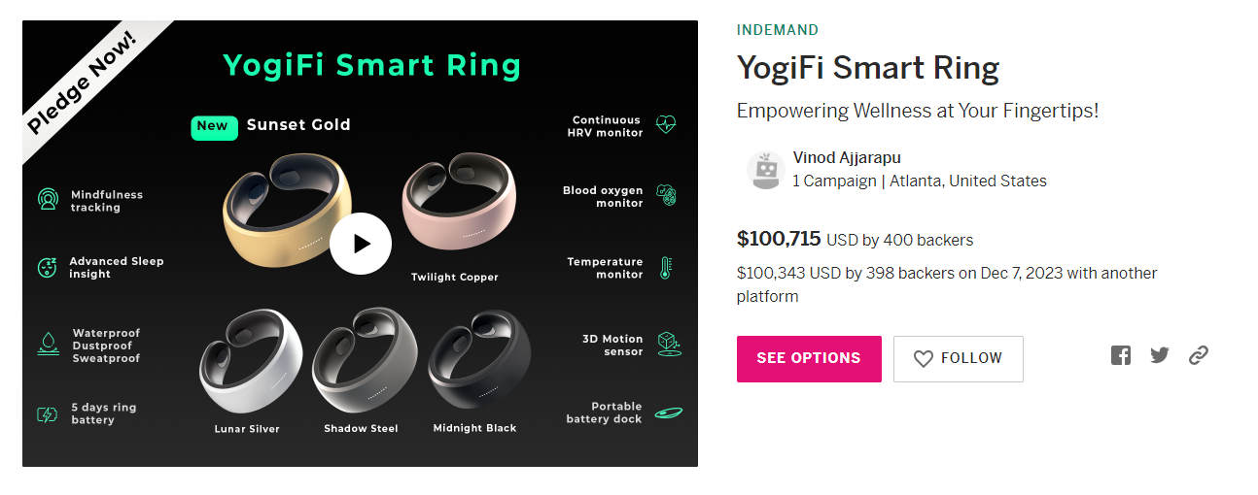This screenshot has width=1258, height=495.
Task: Follow this campaign with the heart button
Action: [x=958, y=358]
